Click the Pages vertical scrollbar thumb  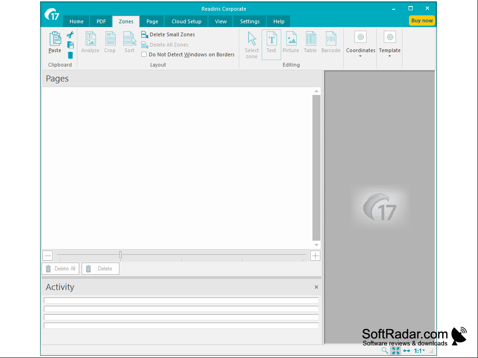(x=317, y=168)
